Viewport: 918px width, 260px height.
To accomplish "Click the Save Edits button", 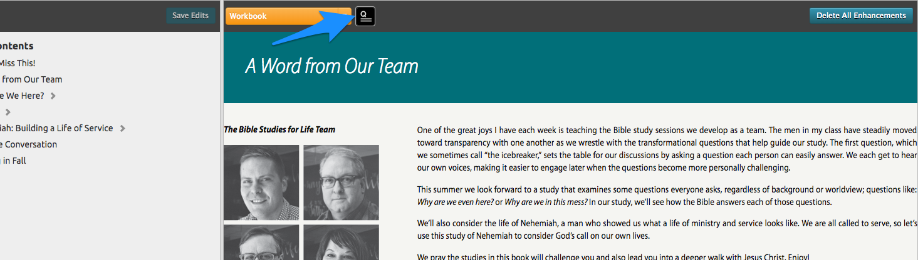I will (190, 16).
